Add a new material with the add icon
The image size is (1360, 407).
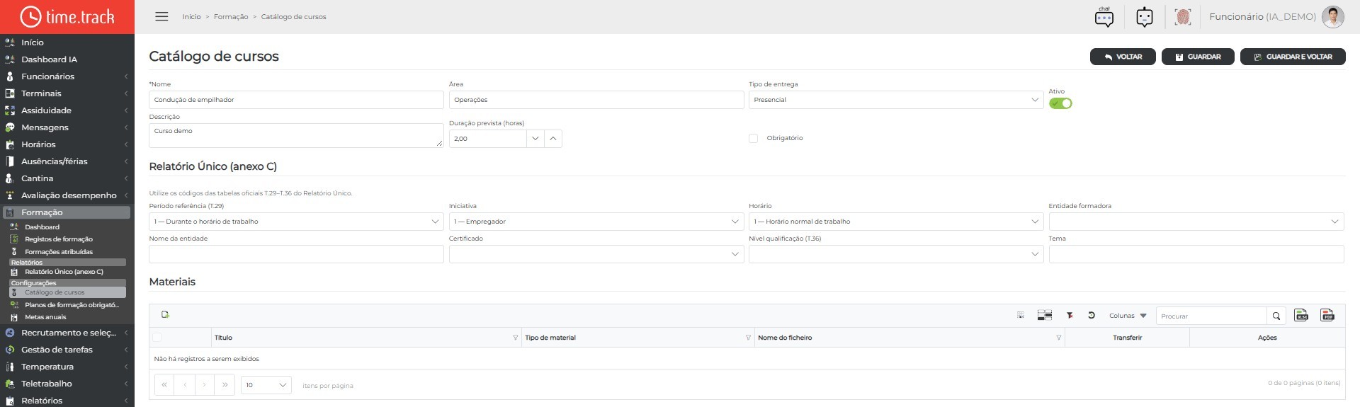click(x=165, y=315)
